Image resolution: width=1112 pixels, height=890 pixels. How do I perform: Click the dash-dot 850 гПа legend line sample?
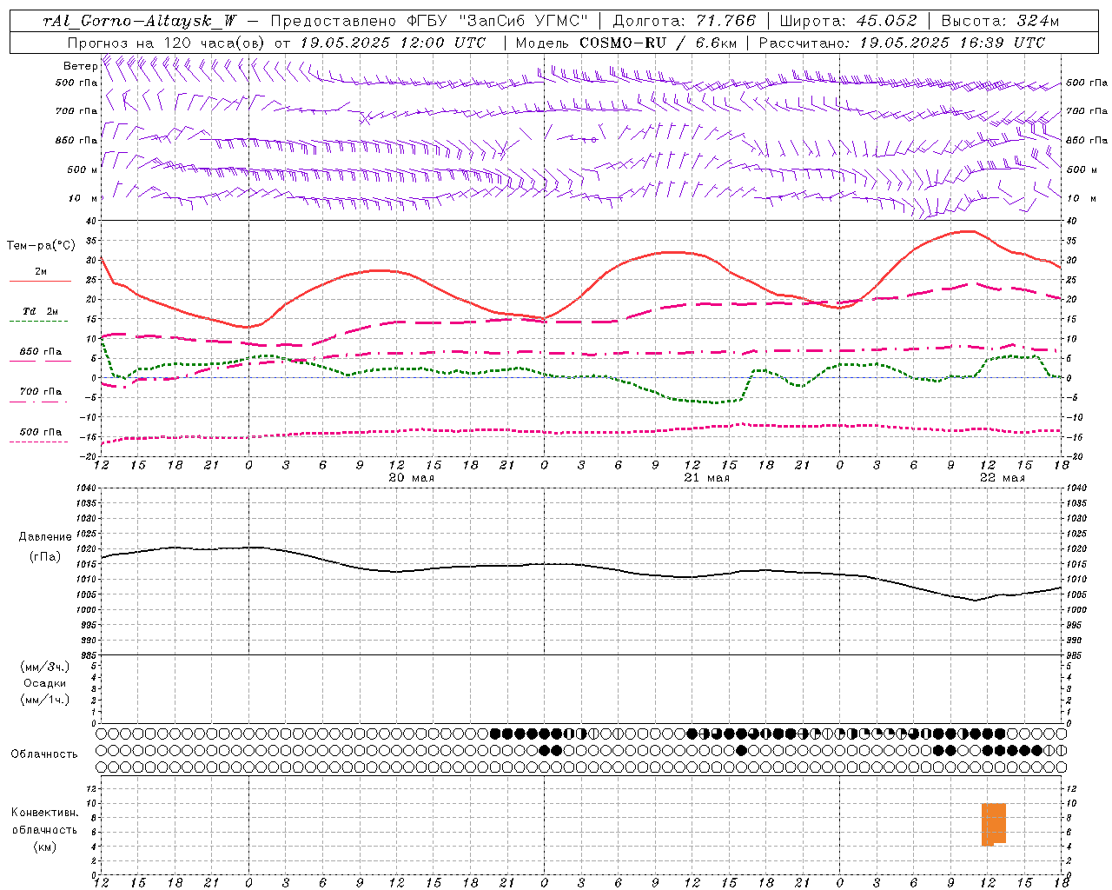40,362
